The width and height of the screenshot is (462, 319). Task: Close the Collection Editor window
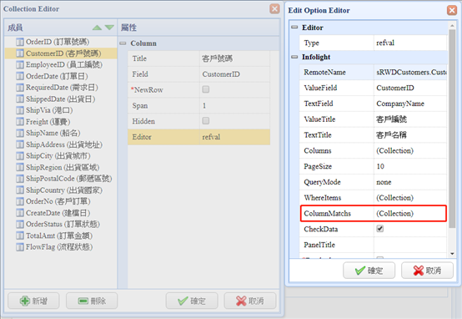274,9
